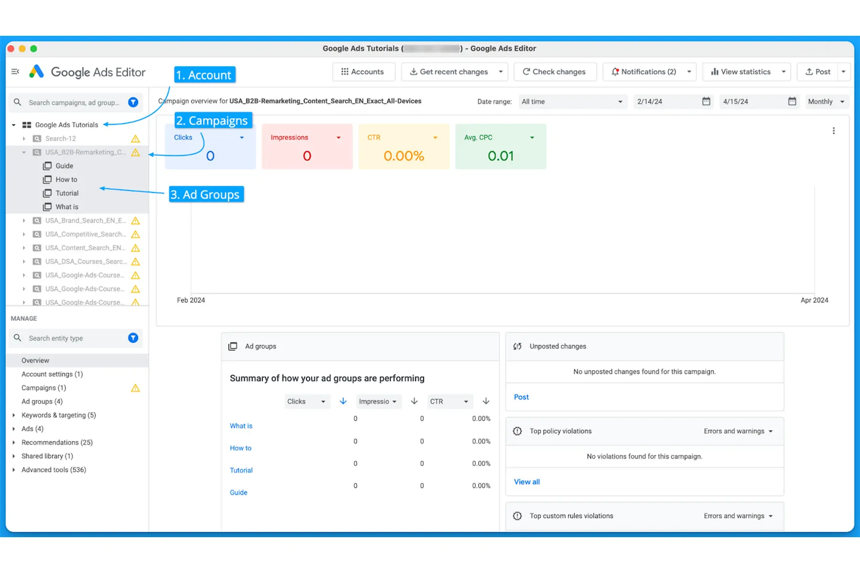This screenshot has width=860, height=573.
Task: Click the USA_DSA_Courses campaign search icon
Action: coord(37,262)
